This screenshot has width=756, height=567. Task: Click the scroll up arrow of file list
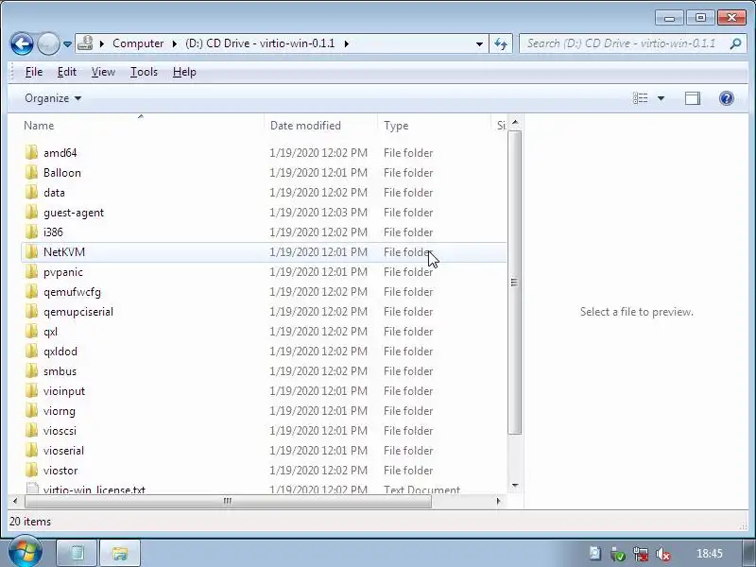click(x=515, y=123)
